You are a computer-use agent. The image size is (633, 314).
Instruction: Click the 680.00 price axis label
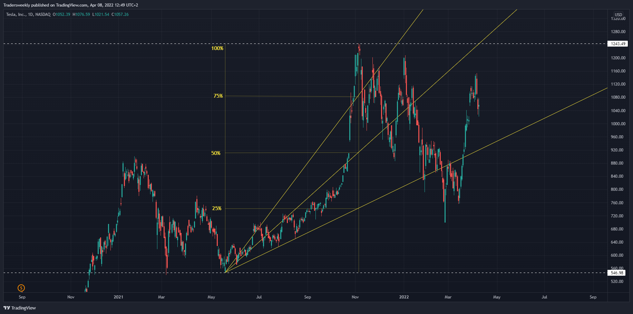(617, 229)
